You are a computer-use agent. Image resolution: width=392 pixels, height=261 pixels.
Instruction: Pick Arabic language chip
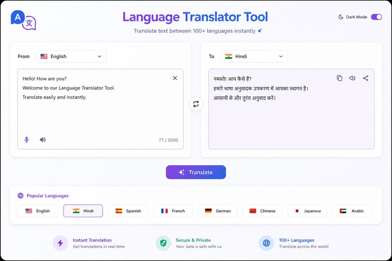(x=352, y=211)
